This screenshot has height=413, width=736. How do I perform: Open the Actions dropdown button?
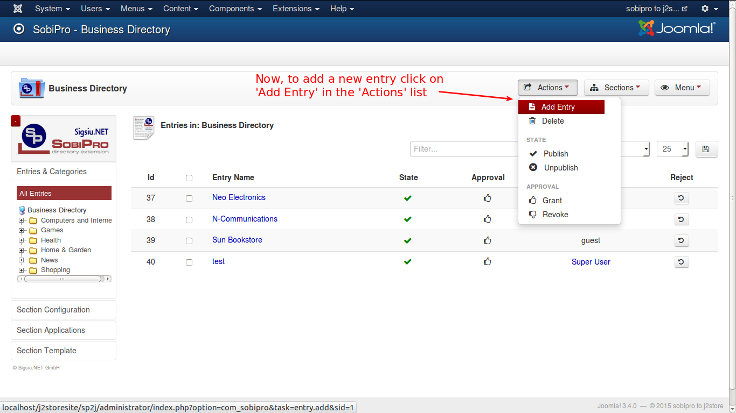point(547,88)
